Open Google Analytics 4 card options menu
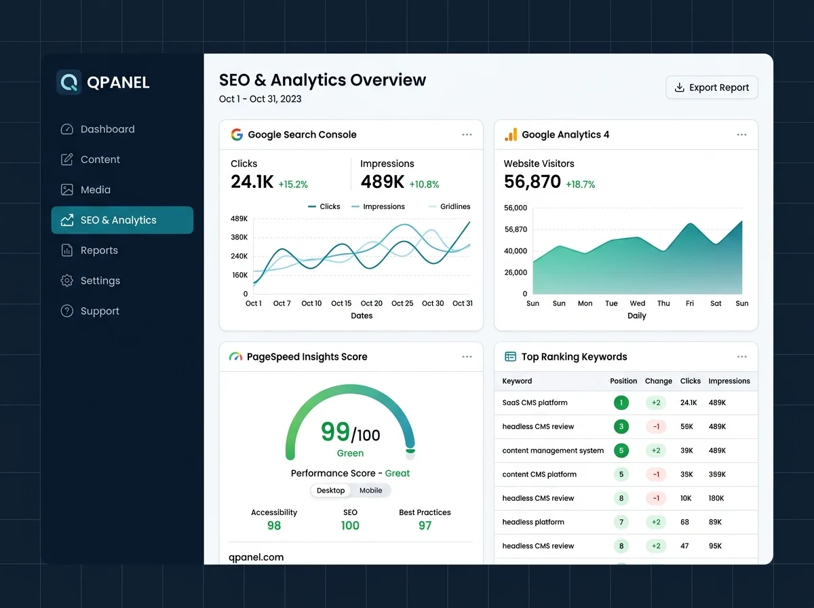The height and width of the screenshot is (608, 814). tap(741, 134)
